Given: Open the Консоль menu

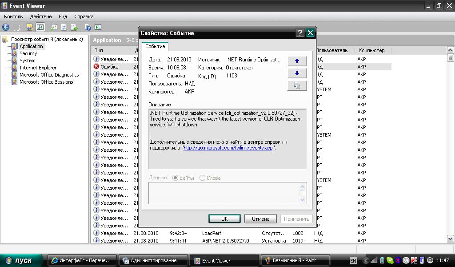Looking at the screenshot, I should (13, 16).
